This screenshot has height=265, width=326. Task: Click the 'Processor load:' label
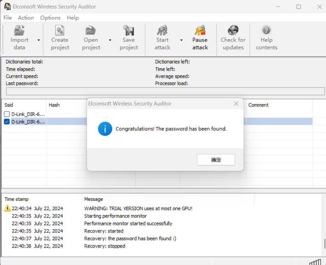(x=172, y=83)
